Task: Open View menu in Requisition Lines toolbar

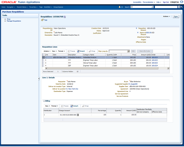Action: (x=54, y=51)
